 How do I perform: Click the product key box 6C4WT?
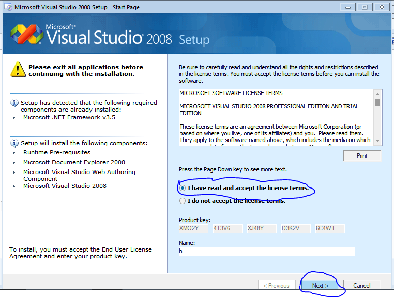coord(330,228)
